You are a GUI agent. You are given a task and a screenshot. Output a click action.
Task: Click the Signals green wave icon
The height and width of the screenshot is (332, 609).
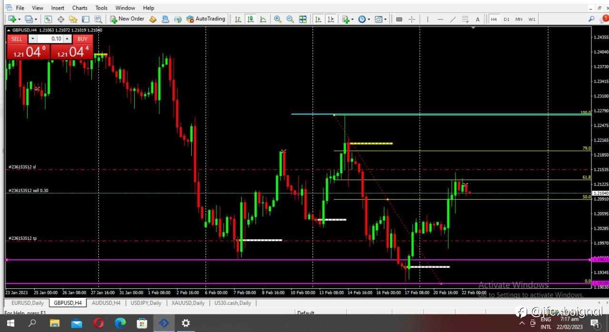(x=177, y=19)
